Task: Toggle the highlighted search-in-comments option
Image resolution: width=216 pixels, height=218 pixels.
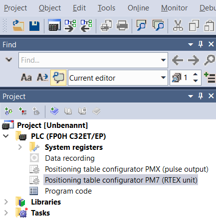Action: (x=58, y=78)
